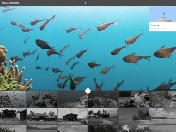Open the mini map preview of Tedau Bay

(x=163, y=15)
